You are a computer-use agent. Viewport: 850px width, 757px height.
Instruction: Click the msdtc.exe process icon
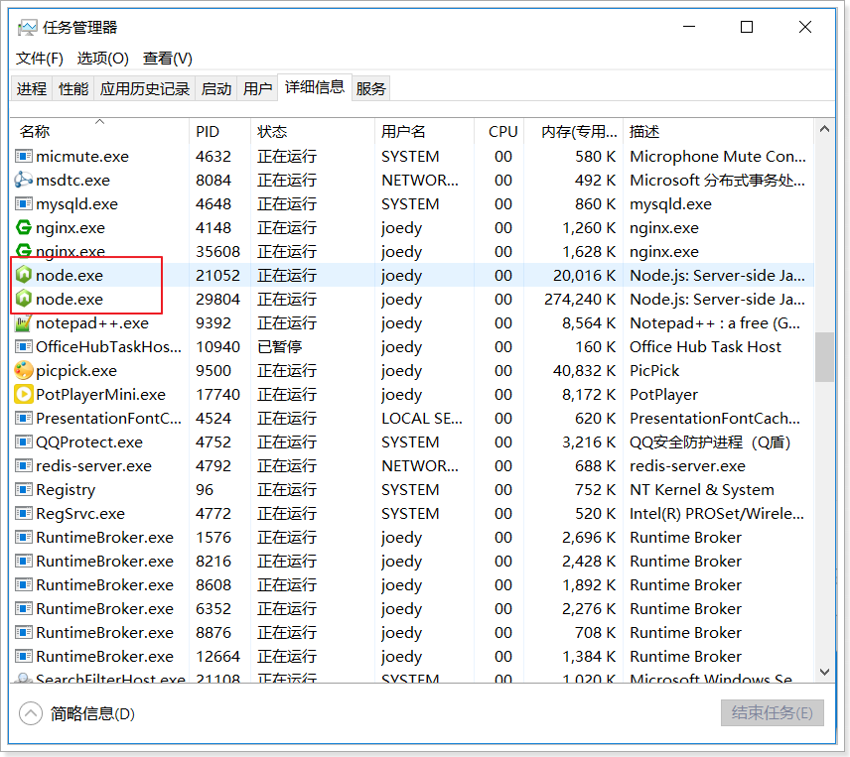click(23, 180)
